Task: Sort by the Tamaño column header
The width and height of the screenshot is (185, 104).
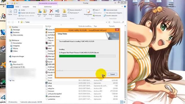Action: pyautogui.click(x=112, y=26)
